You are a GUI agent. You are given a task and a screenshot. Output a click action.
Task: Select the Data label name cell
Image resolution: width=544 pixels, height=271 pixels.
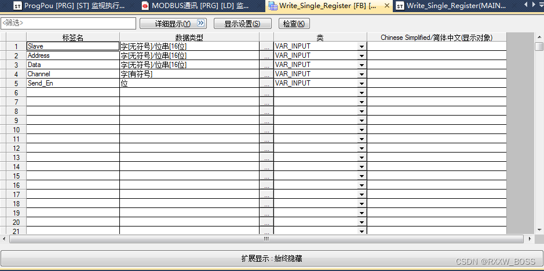tap(73, 65)
